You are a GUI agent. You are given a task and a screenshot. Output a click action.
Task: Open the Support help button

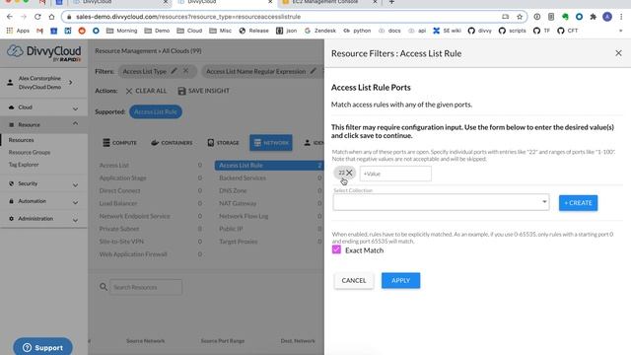42,347
